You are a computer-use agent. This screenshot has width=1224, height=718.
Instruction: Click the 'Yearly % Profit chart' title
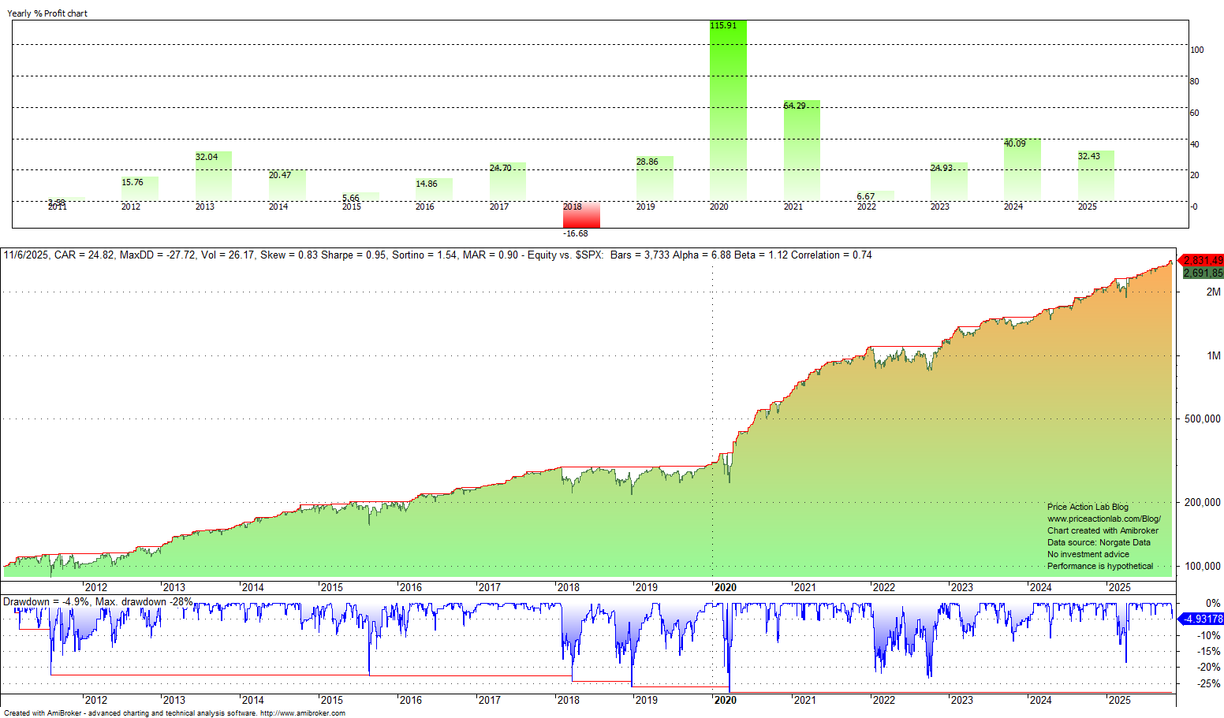47,13
